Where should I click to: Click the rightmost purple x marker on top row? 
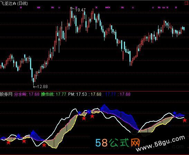(176, 8)
